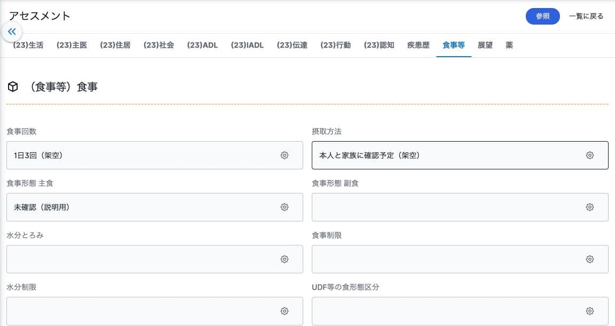Screen dimensions: 615x326
Task: Click gear icon in 食事形態 主食 field
Action: coord(284,207)
